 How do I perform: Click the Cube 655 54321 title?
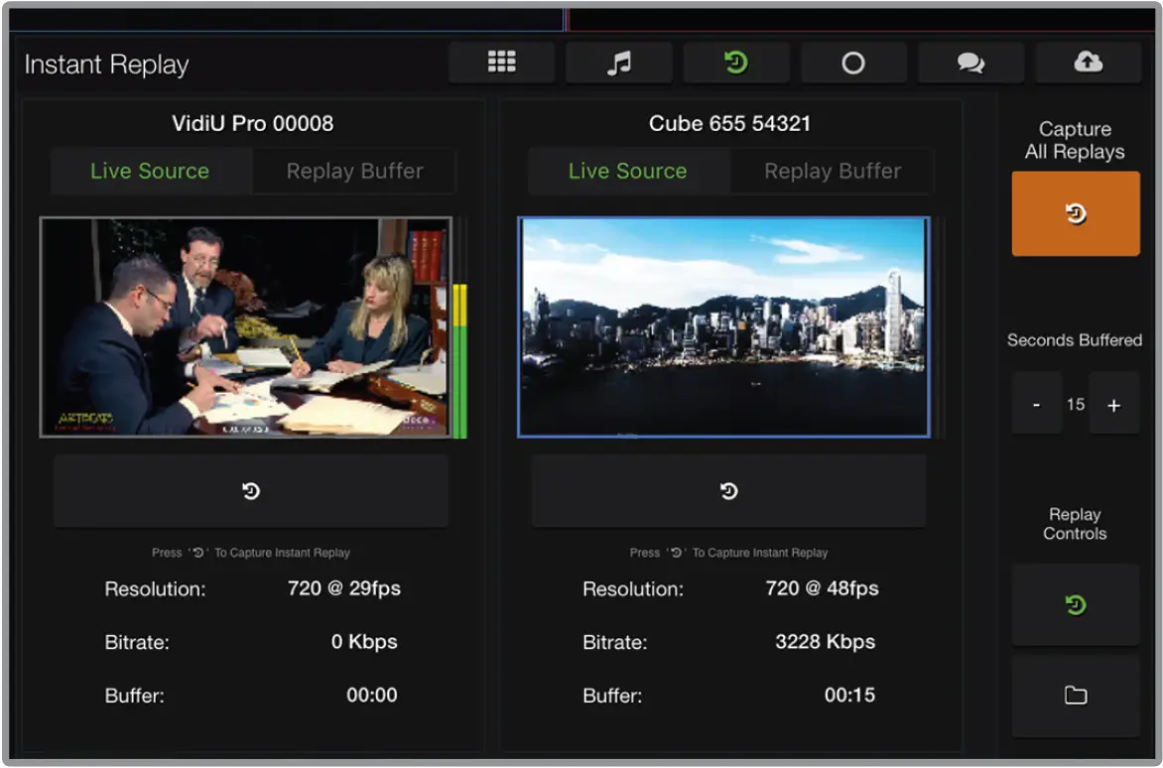[x=729, y=123]
